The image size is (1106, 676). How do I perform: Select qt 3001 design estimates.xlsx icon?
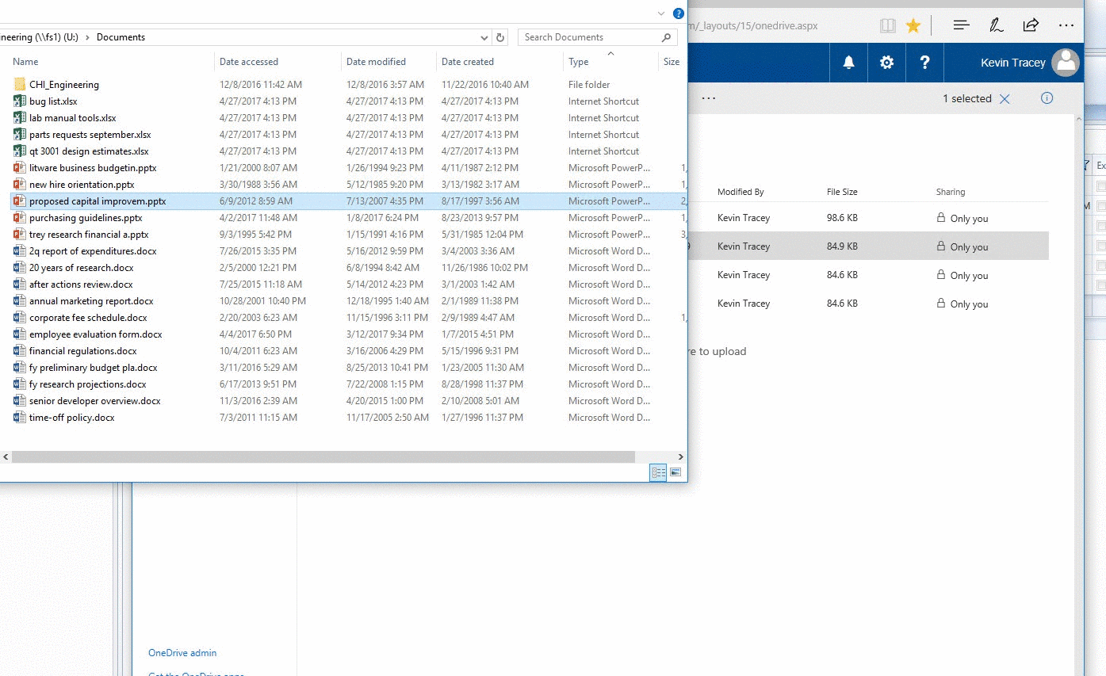coord(20,151)
